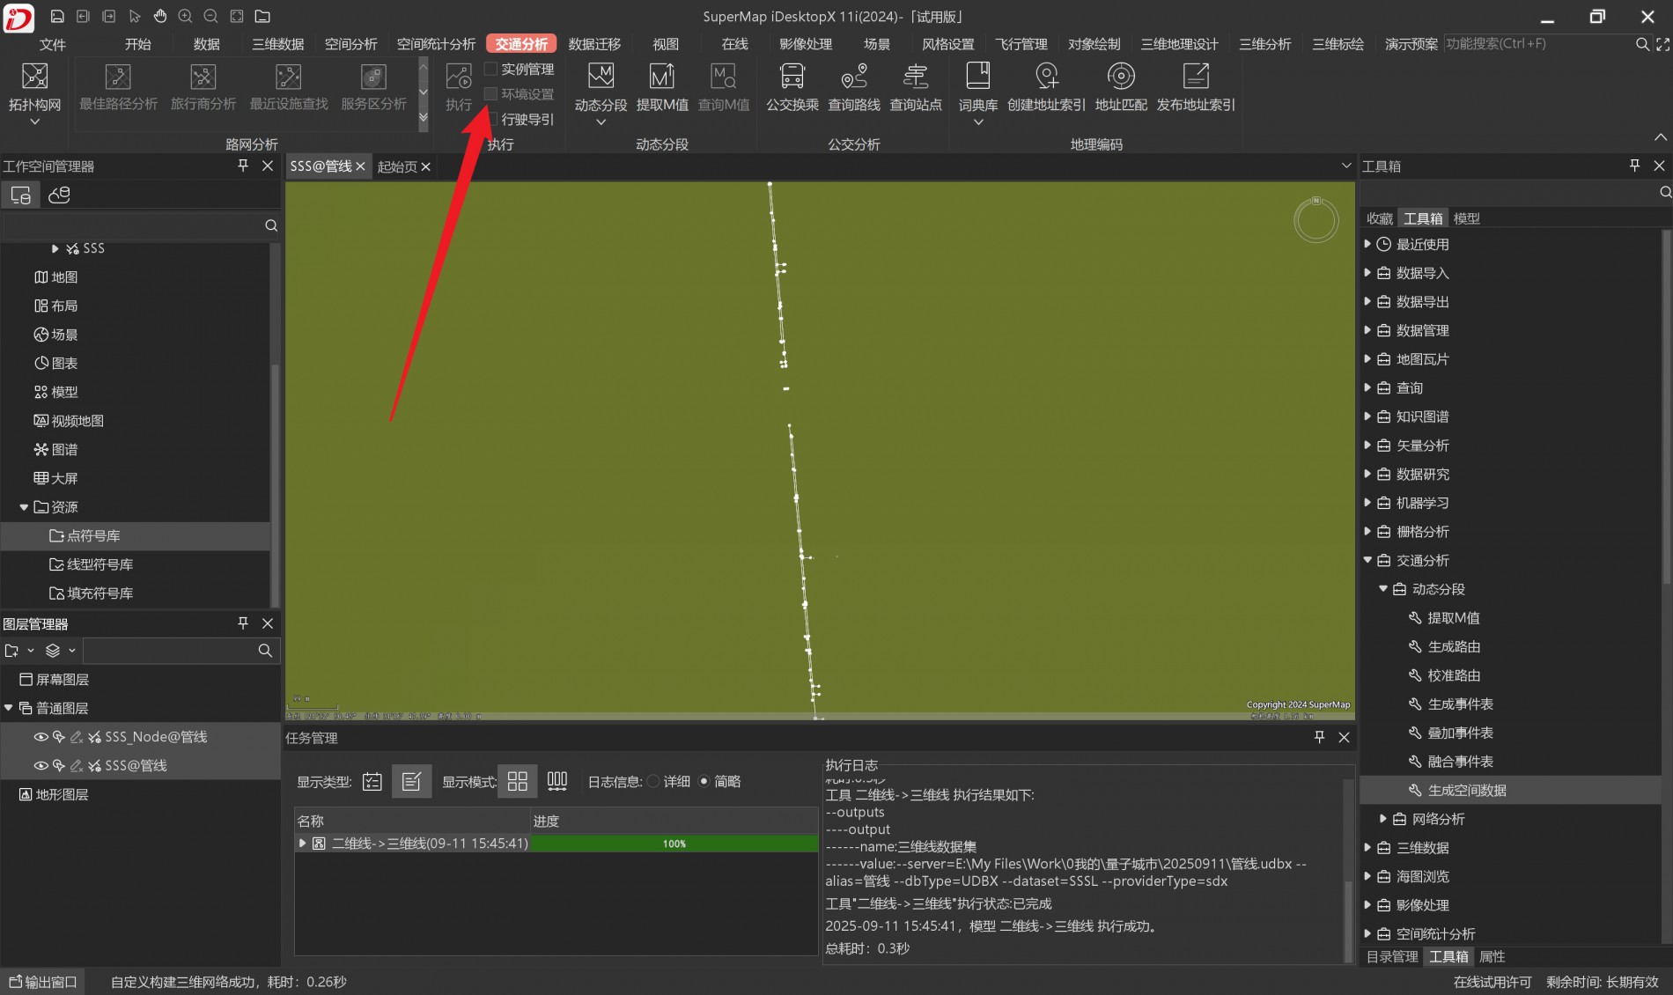Select 生成路由 tool in the toolbox
Image resolution: width=1673 pixels, height=995 pixels.
pos(1453,647)
